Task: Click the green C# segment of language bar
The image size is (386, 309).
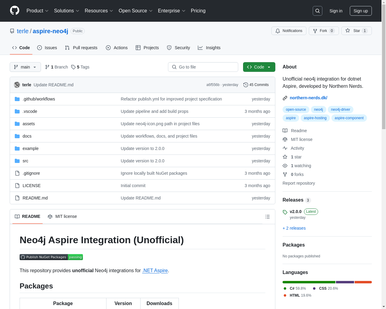Action: [x=309, y=282]
